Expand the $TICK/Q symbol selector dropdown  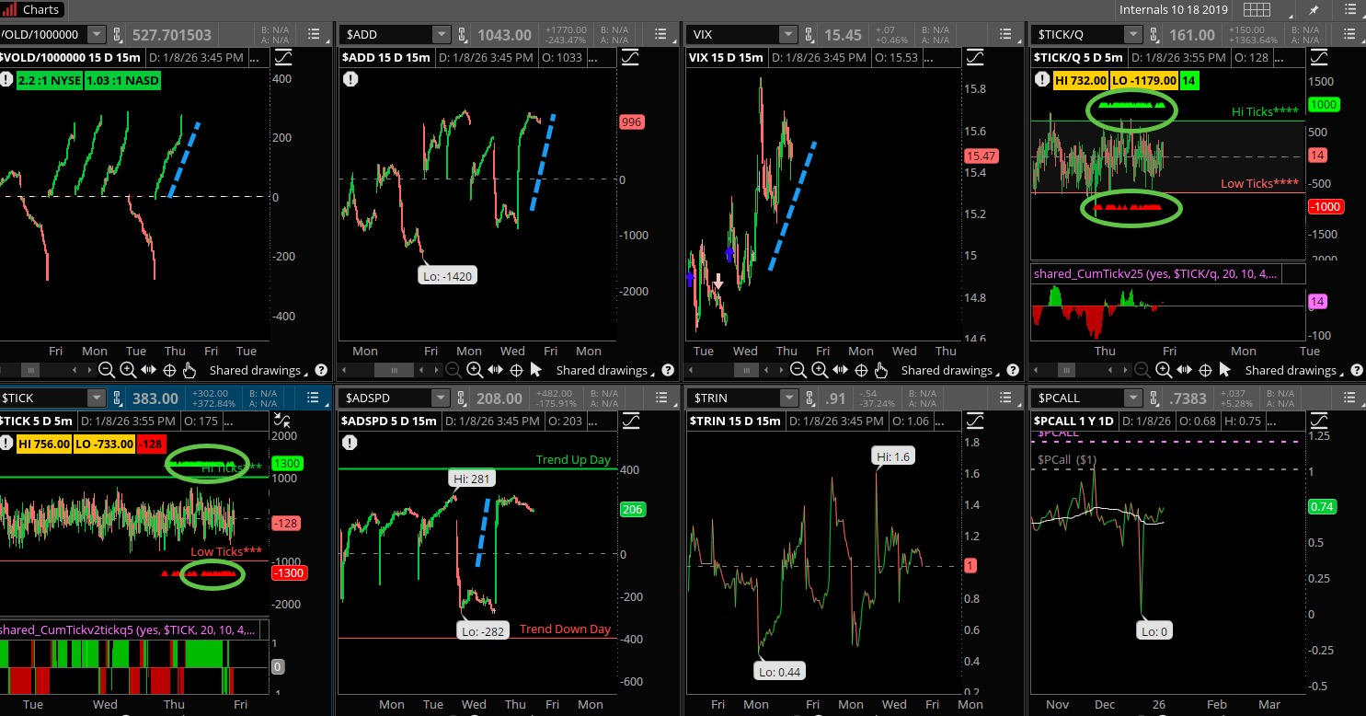coord(1132,35)
